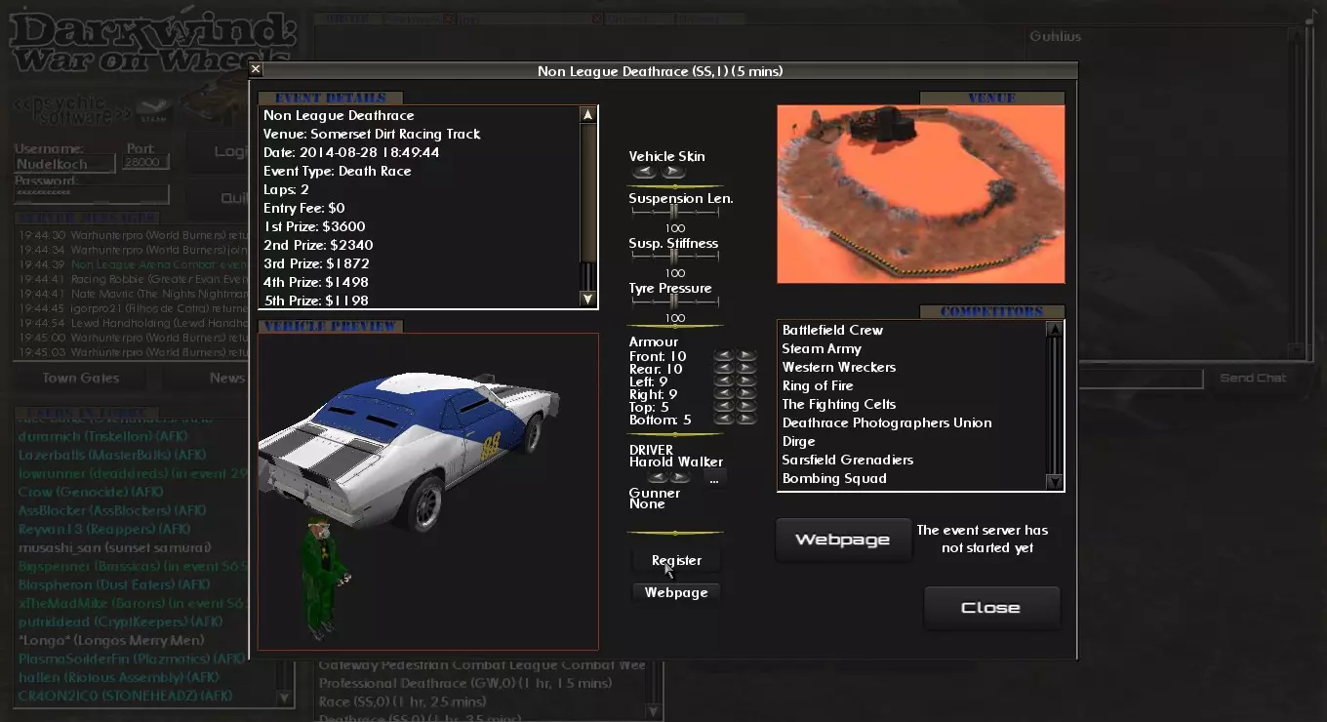Image resolution: width=1327 pixels, height=722 pixels.
Task: Decrease Rear armour with left arrow
Action: point(724,369)
